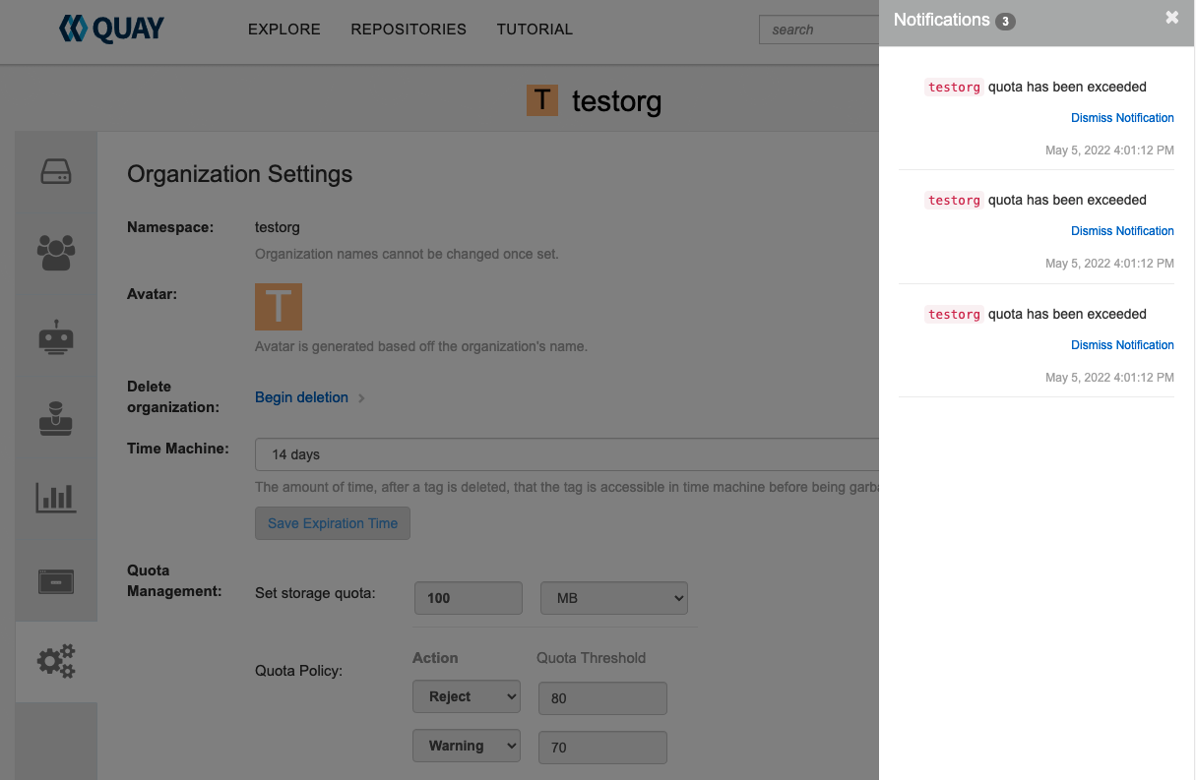
Task: Expand the storage quota unit MB dropdown
Action: tap(613, 598)
